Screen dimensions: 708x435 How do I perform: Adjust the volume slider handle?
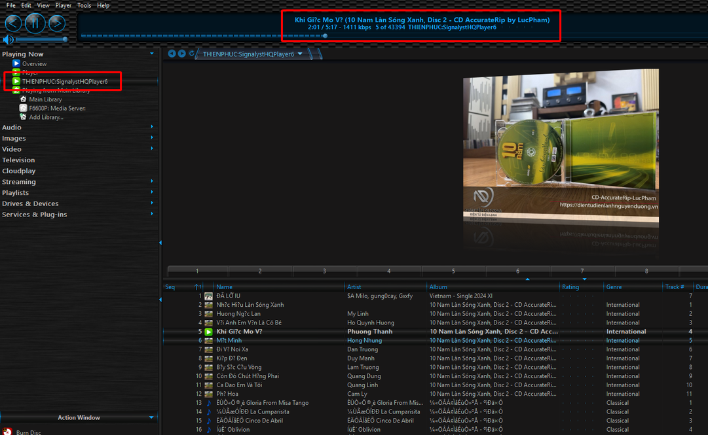[65, 40]
